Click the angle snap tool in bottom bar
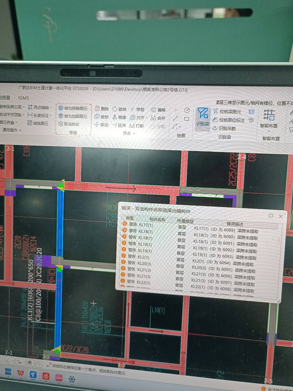Image resolution: width=293 pixels, height=391 pixels. tap(9, 361)
